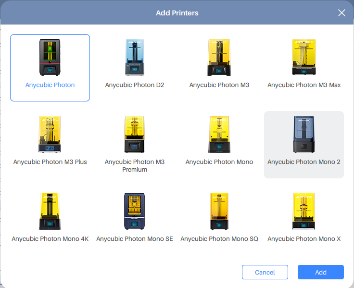Click the "Anycubic Photon Mono SE" label
This screenshot has width=354, height=288.
(x=135, y=239)
